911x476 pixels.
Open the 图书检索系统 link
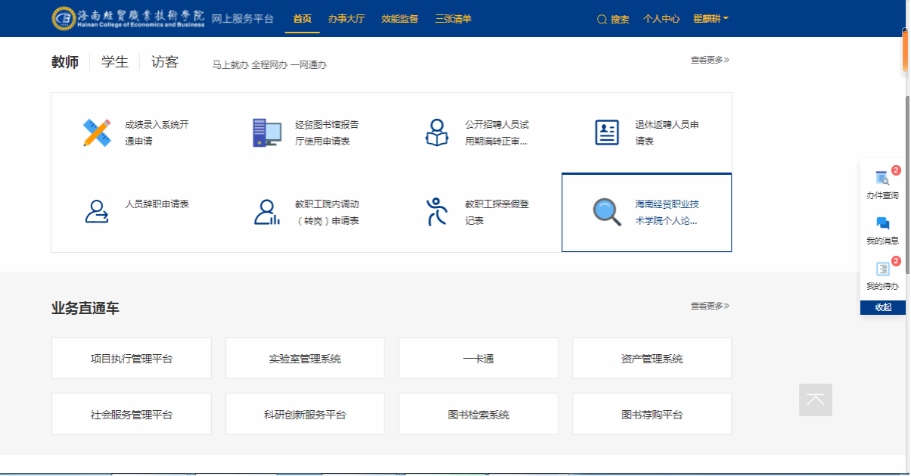(478, 415)
